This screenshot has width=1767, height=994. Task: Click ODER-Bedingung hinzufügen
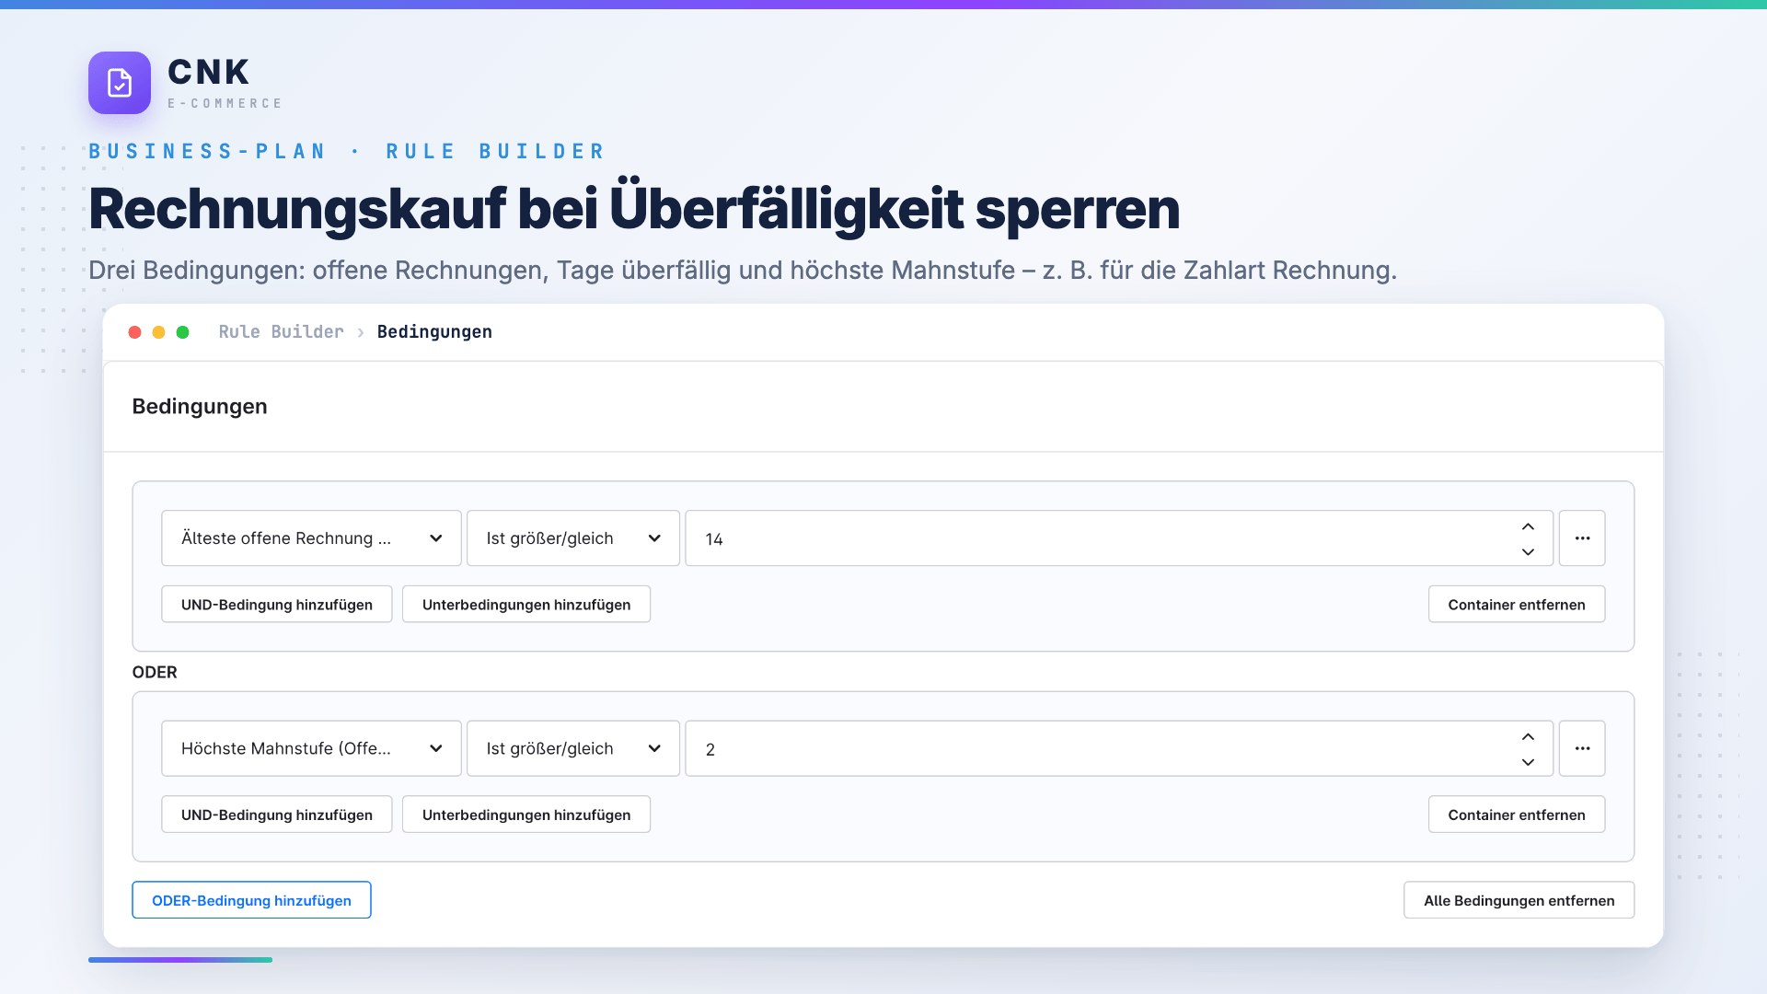tap(251, 900)
